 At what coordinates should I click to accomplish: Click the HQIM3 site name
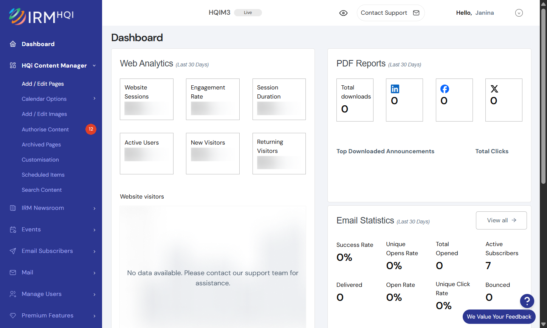(220, 12)
